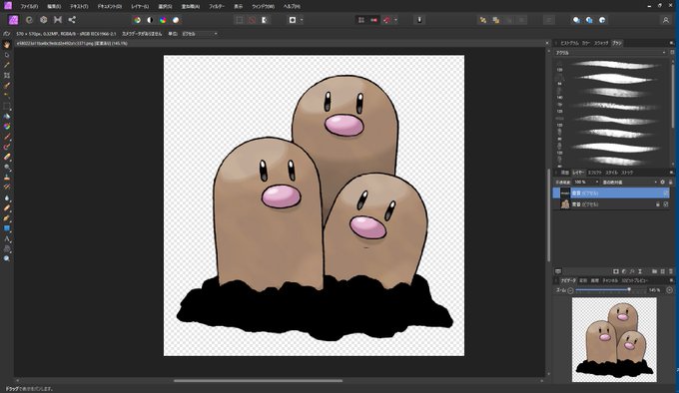The width and height of the screenshot is (679, 393).
Task: Open the File menu (ファイル)
Action: pos(29,7)
